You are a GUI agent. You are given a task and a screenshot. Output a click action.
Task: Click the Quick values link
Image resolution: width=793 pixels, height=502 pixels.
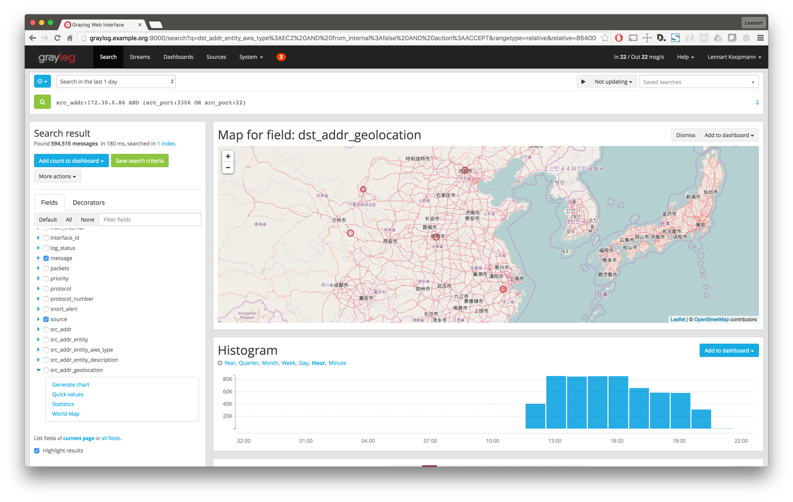[68, 394]
